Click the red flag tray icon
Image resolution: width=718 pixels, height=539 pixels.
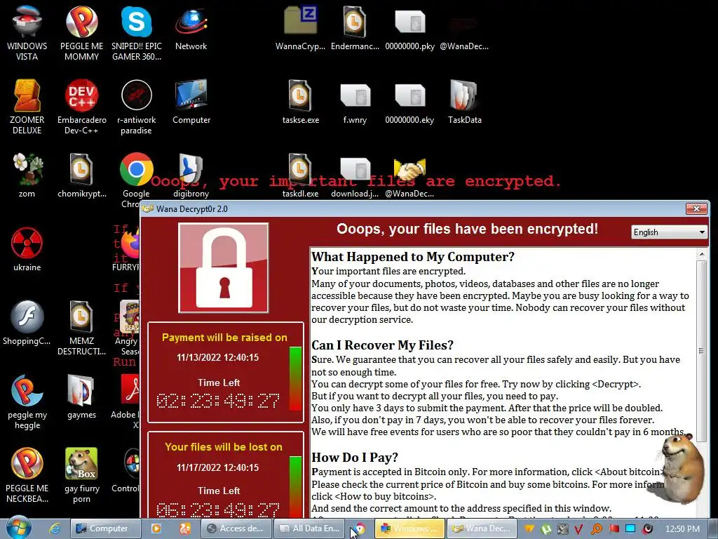tap(614, 529)
